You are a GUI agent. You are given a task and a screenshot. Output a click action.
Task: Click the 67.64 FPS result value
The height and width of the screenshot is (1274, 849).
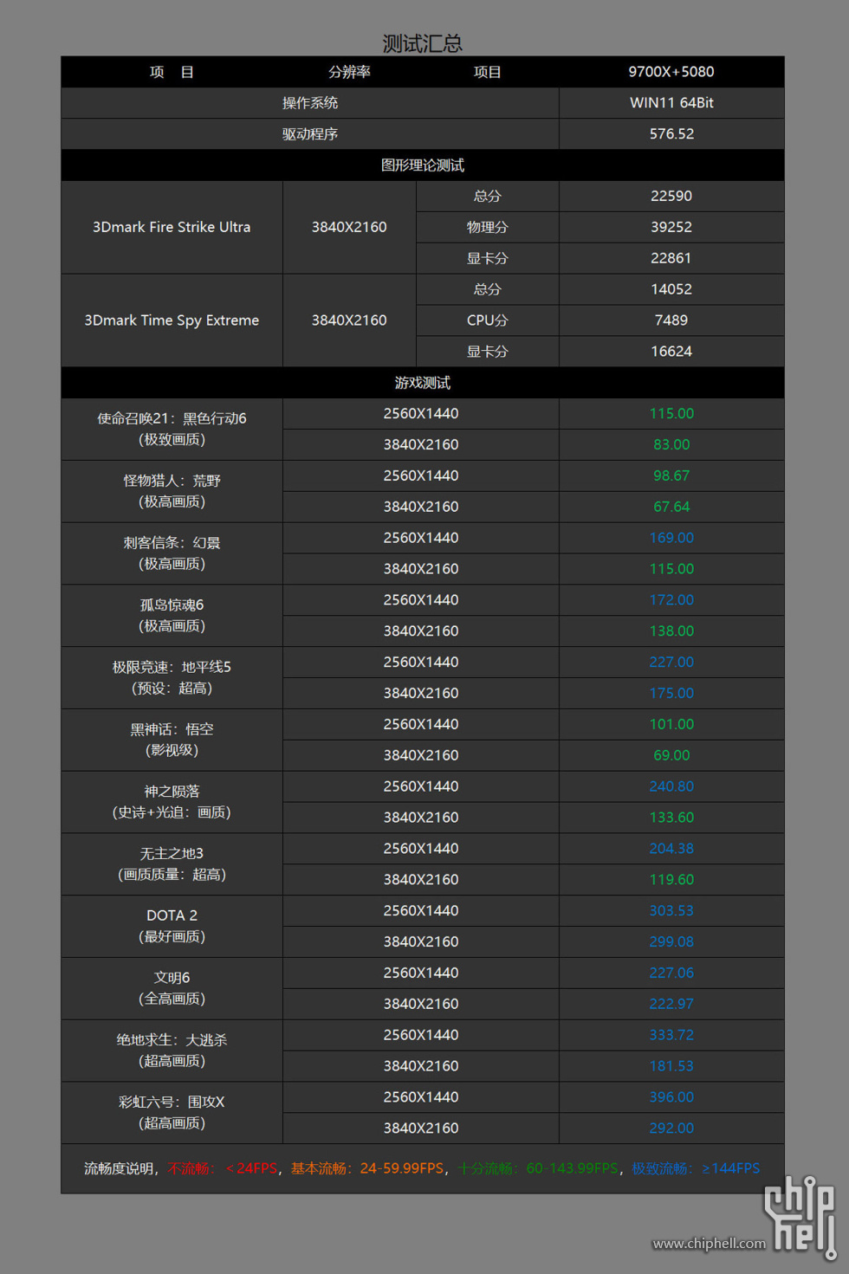tap(671, 507)
